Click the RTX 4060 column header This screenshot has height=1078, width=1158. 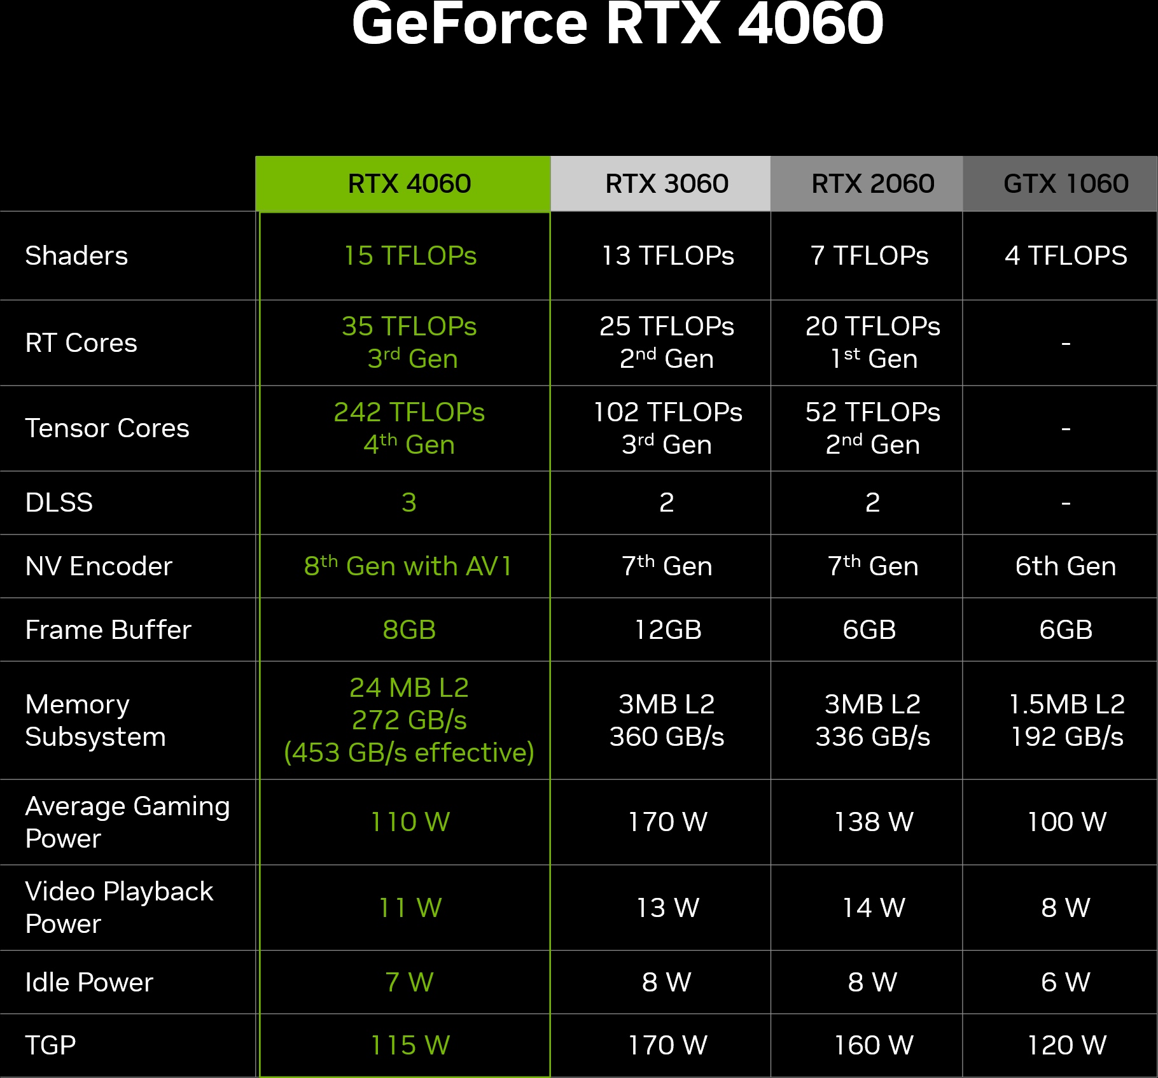click(408, 184)
